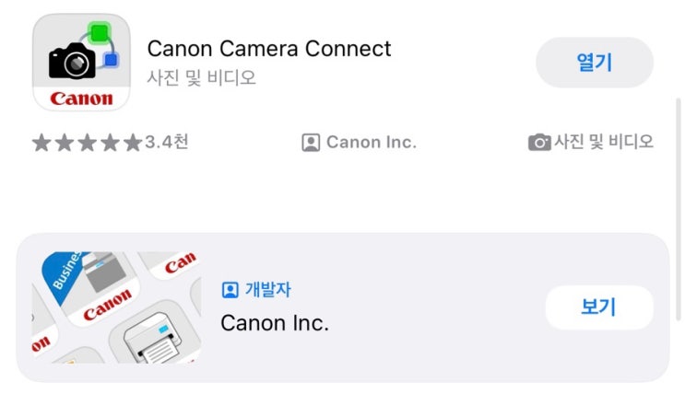Viewport: 685px width, 394px height.
Task: Tap the 3.4천 ratings count
Action: (167, 143)
